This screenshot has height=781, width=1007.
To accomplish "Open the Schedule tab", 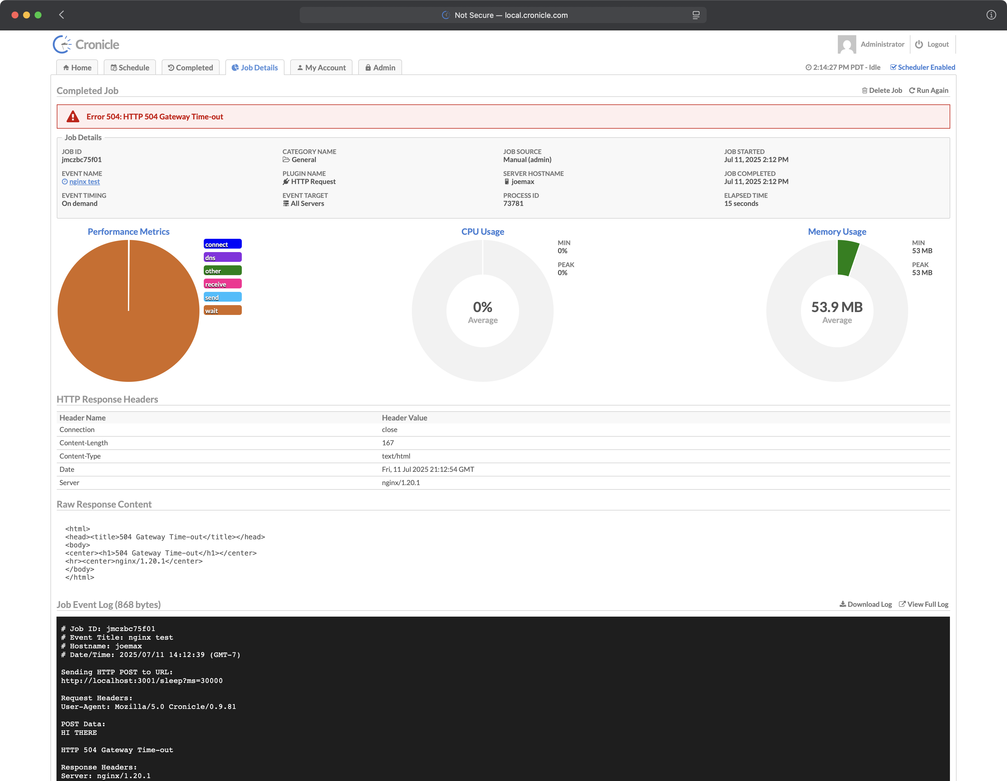I will [130, 67].
